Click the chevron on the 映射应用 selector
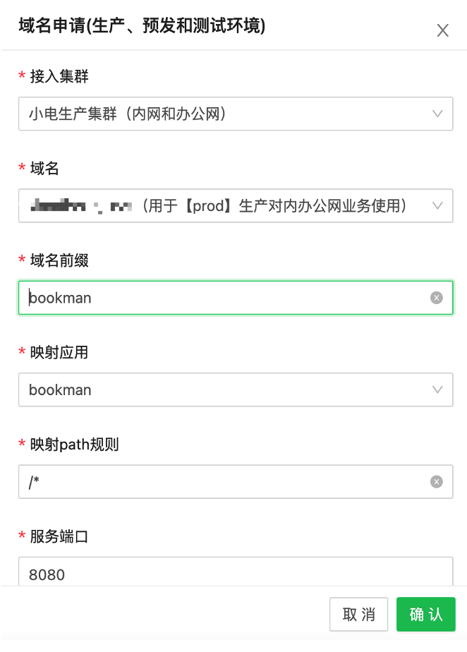 point(437,390)
